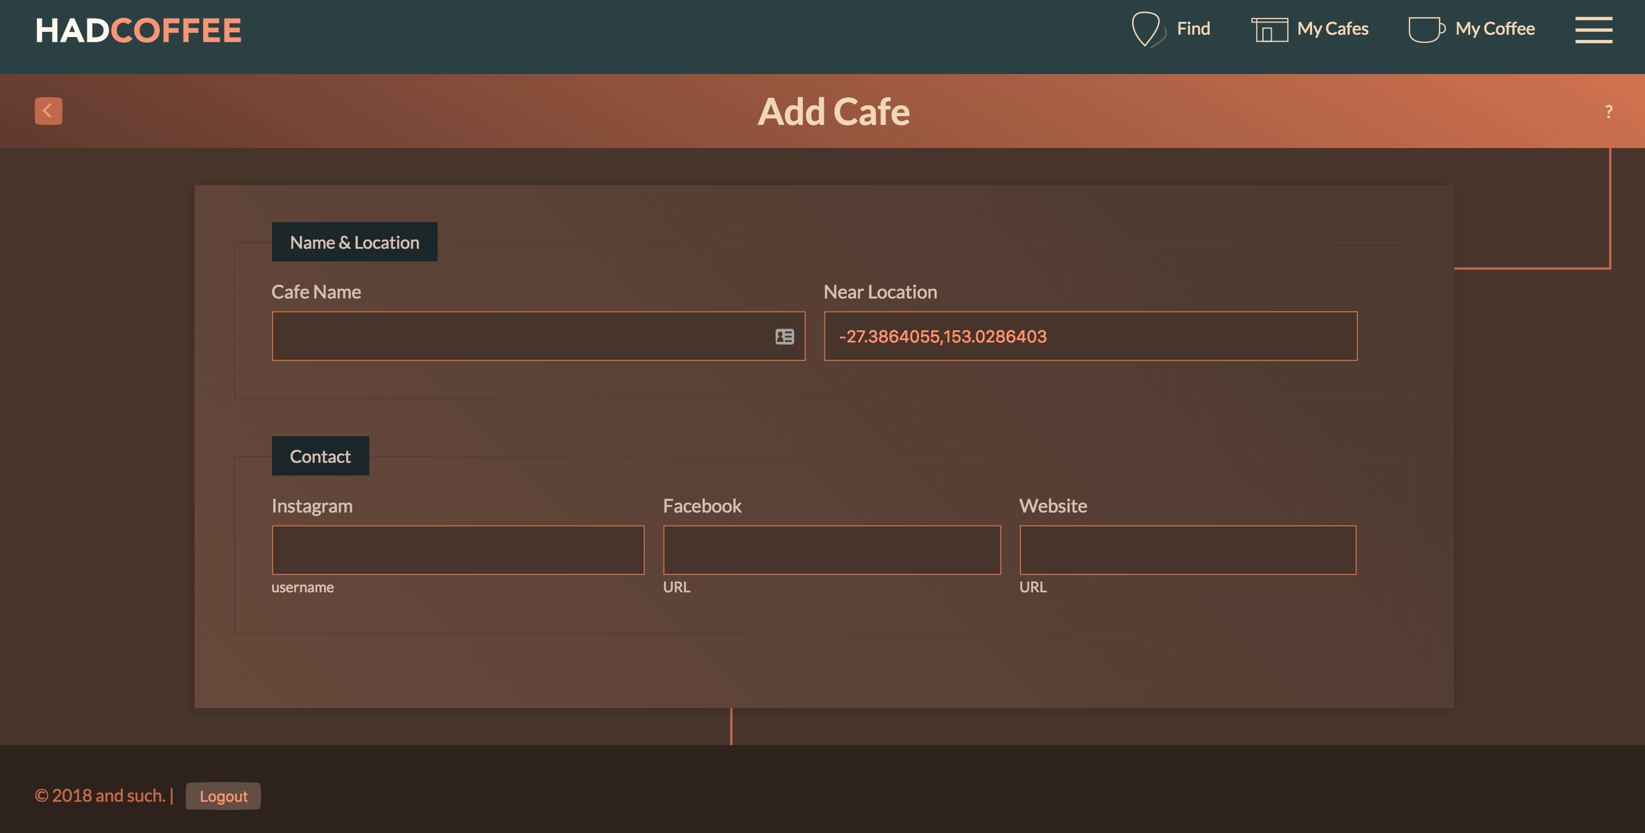Click the My Cafes storefront icon
The width and height of the screenshot is (1645, 833).
click(x=1269, y=30)
